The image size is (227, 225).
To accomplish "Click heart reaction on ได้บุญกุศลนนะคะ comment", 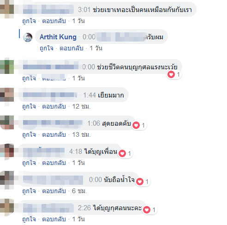I will (x=147, y=210).
